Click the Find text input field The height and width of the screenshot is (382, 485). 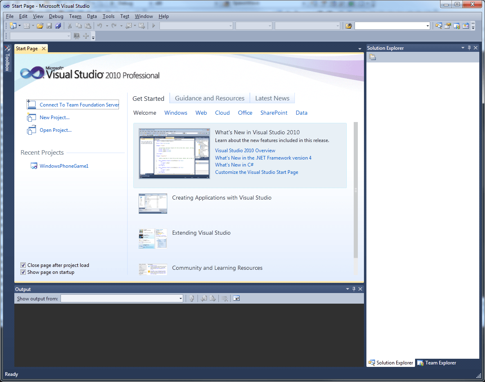click(391, 26)
